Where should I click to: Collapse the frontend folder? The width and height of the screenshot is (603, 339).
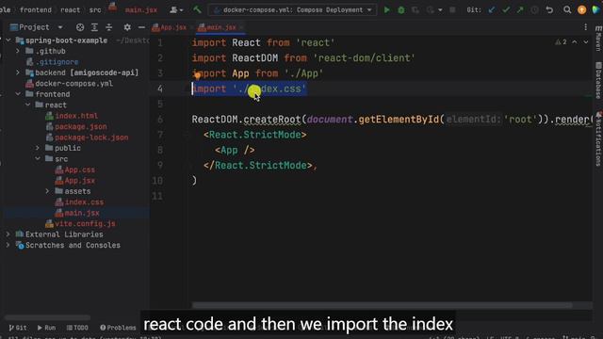(x=18, y=94)
